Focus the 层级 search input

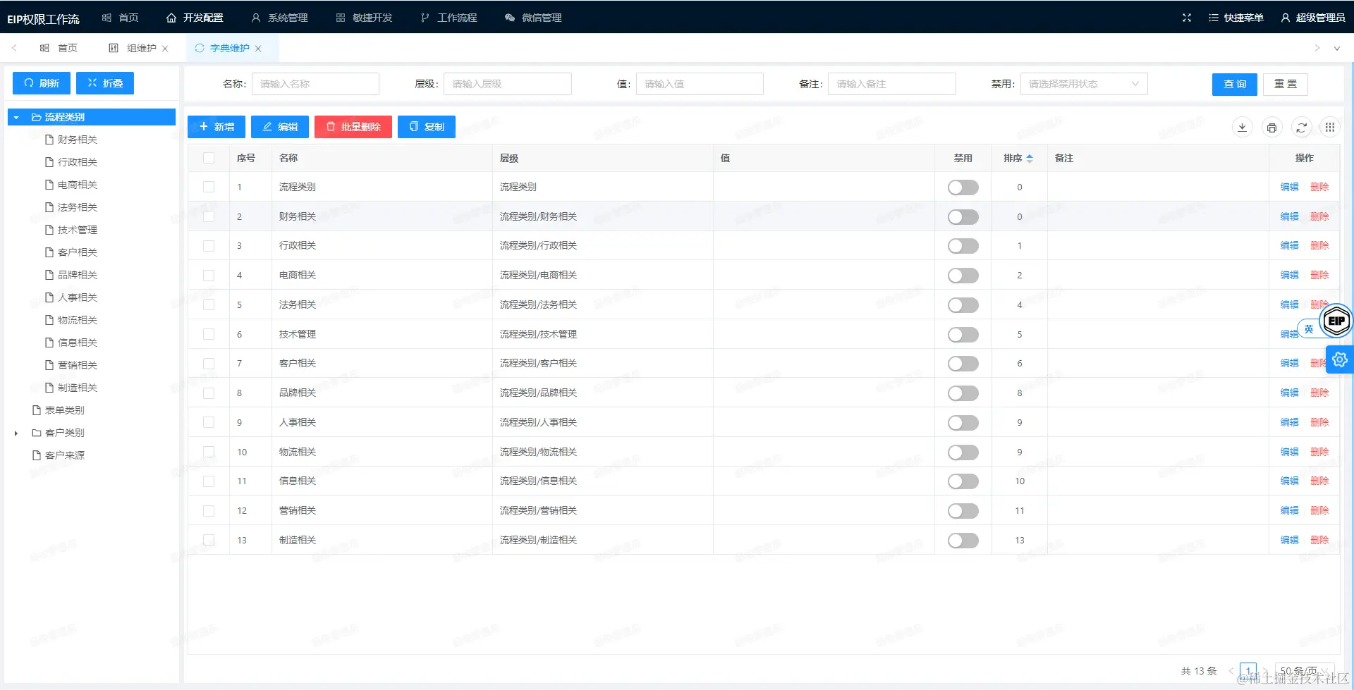click(x=508, y=84)
